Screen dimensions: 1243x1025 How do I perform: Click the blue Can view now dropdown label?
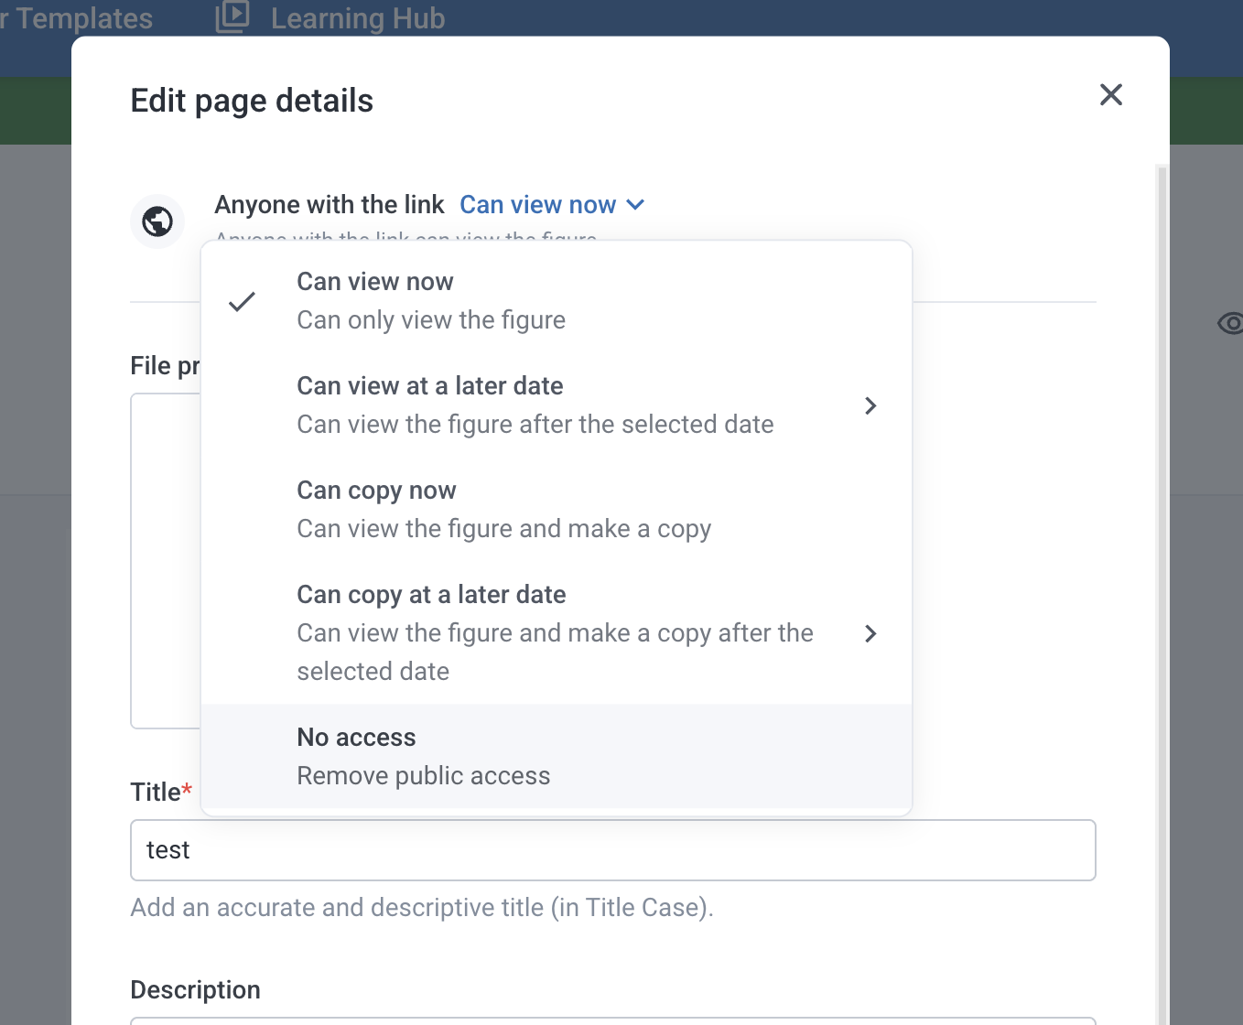coord(537,205)
